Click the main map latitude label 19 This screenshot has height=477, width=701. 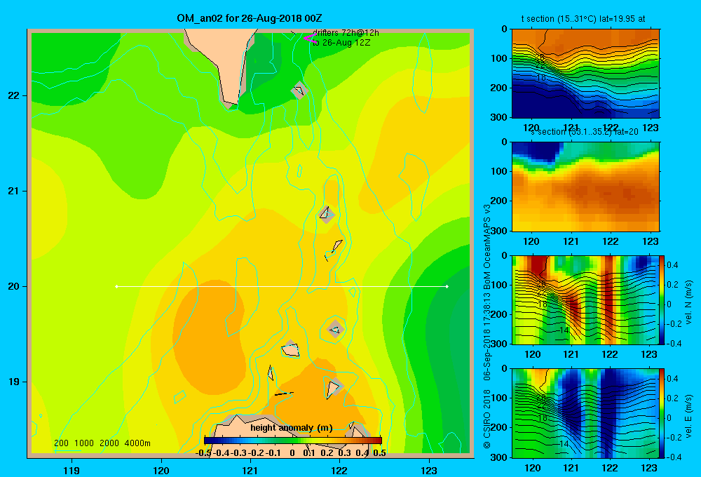14,382
